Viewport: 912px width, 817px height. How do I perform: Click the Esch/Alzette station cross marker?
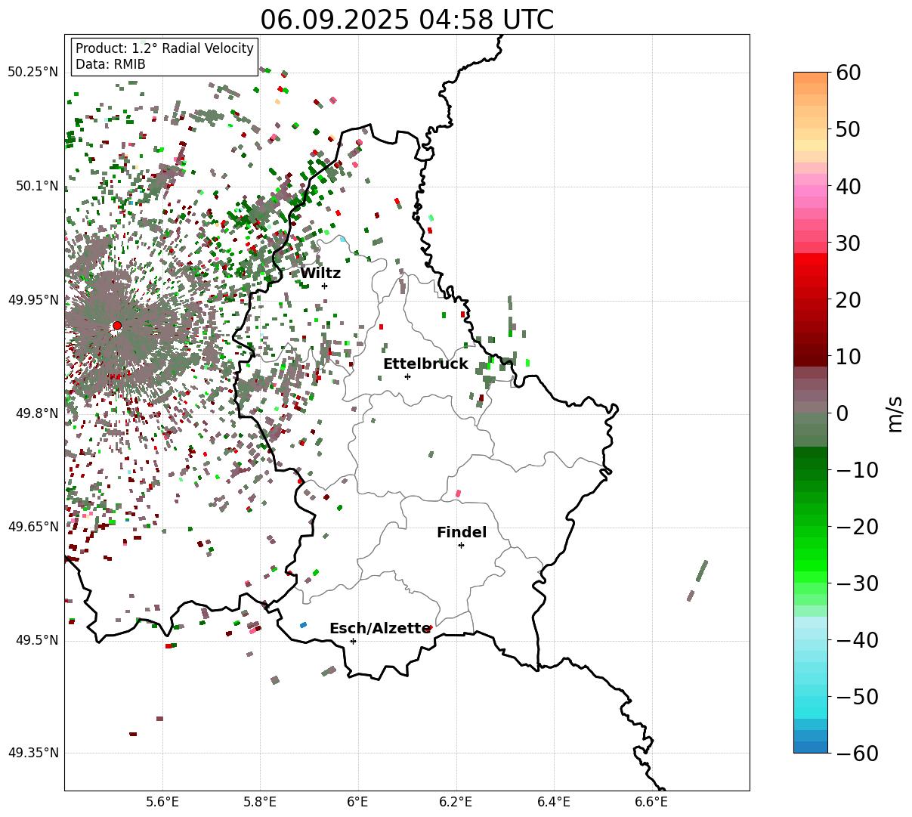click(x=353, y=641)
